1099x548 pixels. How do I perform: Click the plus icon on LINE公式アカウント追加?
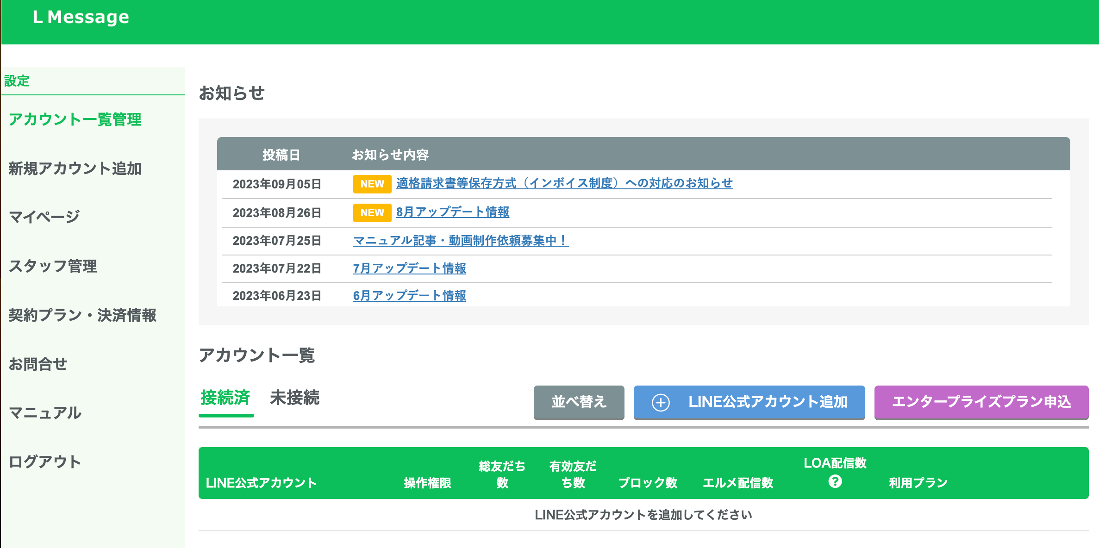click(x=661, y=402)
